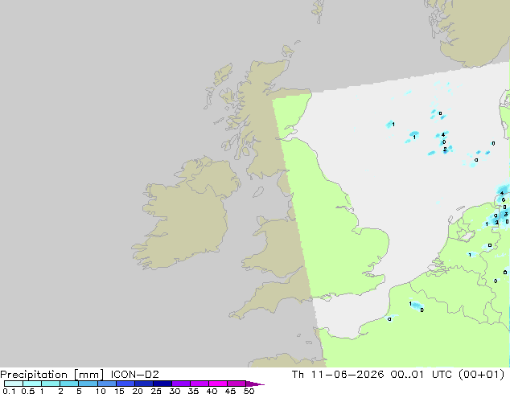Click the 0.5–1 mm legend color swatch
510x394 pixels.
(32, 384)
